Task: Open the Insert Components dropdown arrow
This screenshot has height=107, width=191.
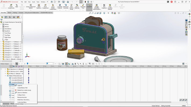Action: [x=11, y=10]
